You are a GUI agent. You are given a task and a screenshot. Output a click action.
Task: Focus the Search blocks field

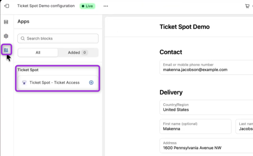pyautogui.click(x=58, y=38)
